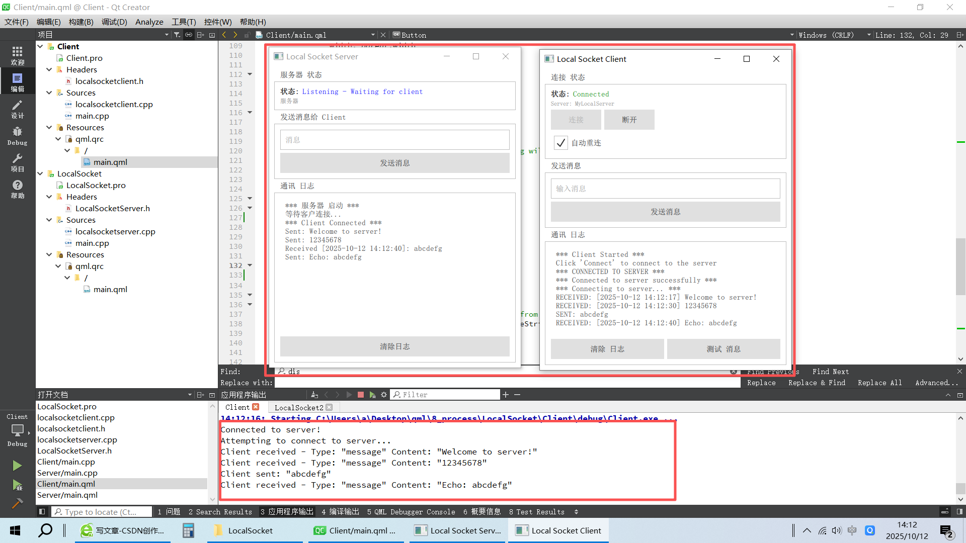Collapse the LocalSocket Sources folder

[49, 220]
